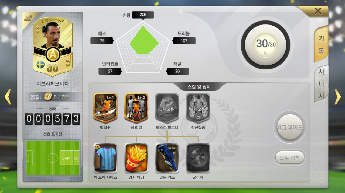Viewport: 345px width, 193px height.
Task: Click the 모두 장착 button
Action: [290, 157]
